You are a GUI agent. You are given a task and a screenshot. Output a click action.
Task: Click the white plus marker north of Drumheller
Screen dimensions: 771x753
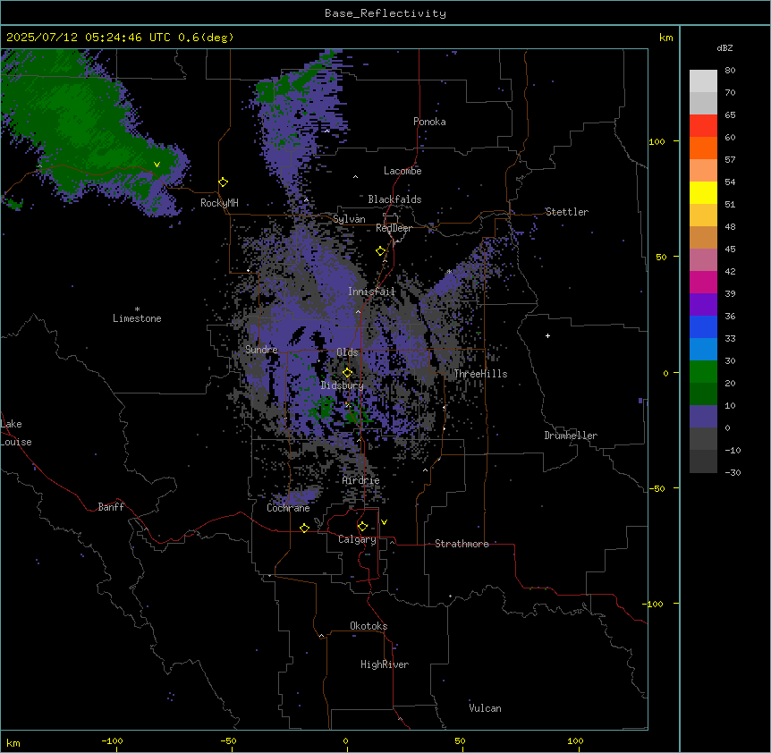point(547,335)
